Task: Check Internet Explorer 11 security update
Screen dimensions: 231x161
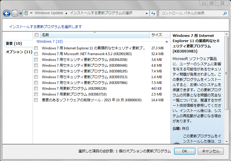Action: [36, 48]
